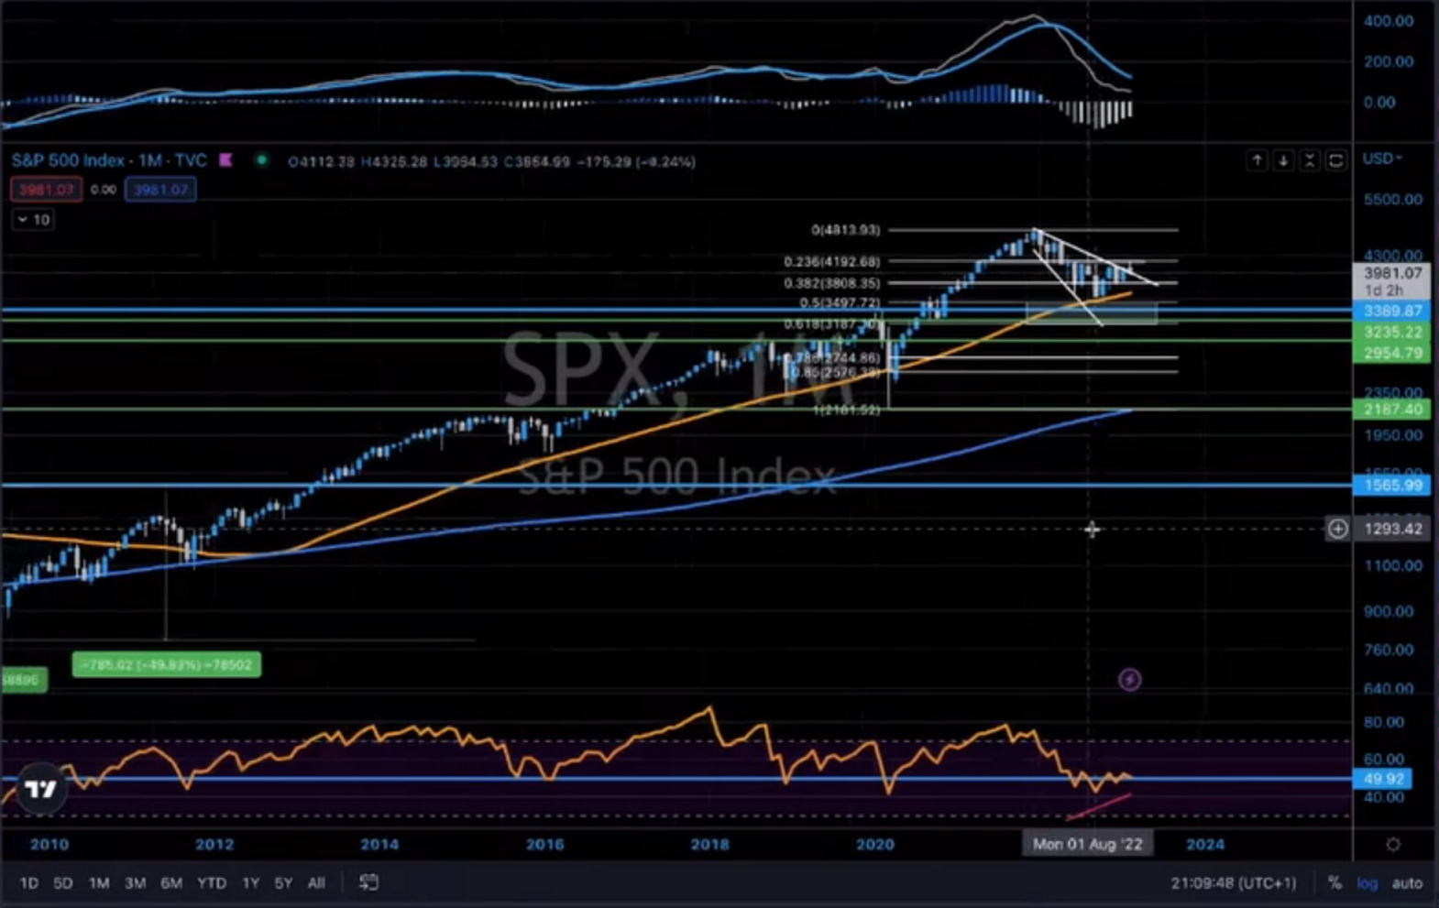
Task: Click the blue buy price 3981.07 button
Action: point(160,190)
